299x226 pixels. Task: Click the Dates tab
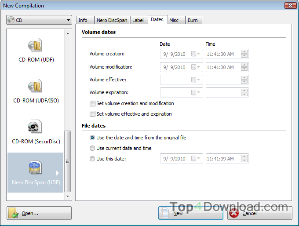pyautogui.click(x=157, y=20)
